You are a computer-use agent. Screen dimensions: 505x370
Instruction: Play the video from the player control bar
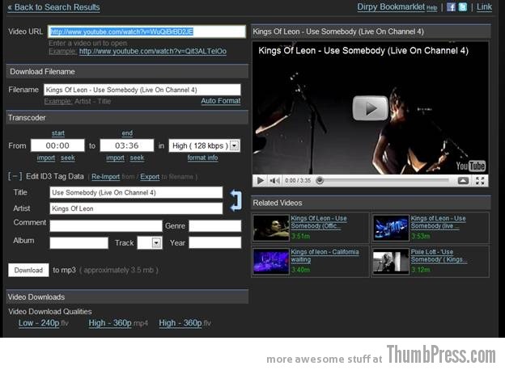(261, 181)
